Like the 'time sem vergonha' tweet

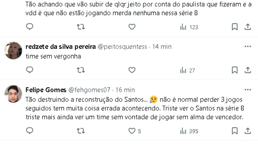[132, 70]
